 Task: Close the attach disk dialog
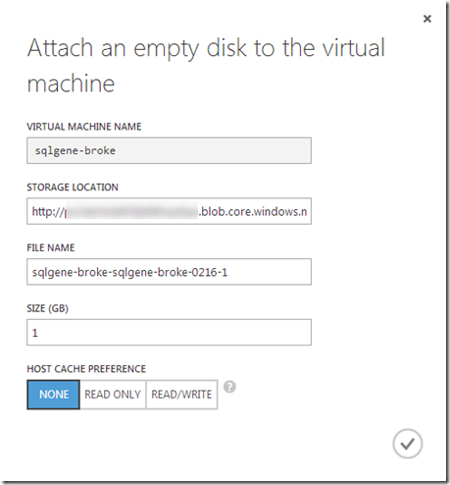click(x=427, y=19)
